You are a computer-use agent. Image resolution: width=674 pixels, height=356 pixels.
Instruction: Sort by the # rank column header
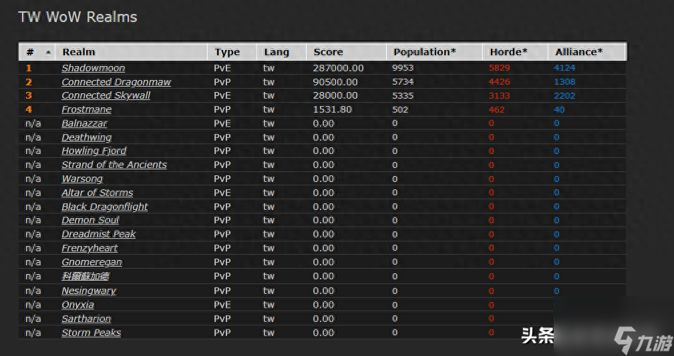37,52
